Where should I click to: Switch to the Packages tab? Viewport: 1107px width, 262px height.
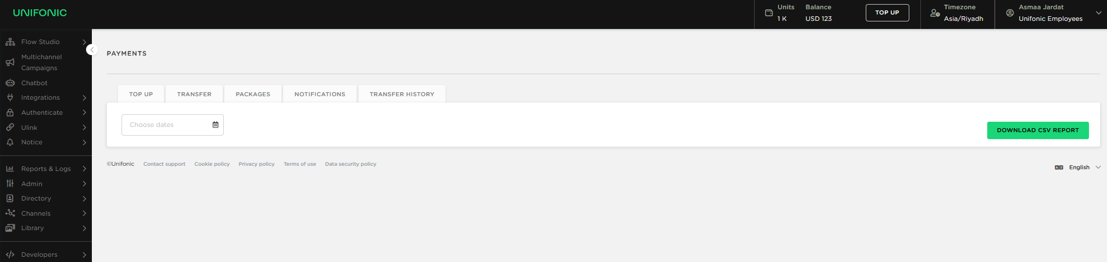click(253, 94)
